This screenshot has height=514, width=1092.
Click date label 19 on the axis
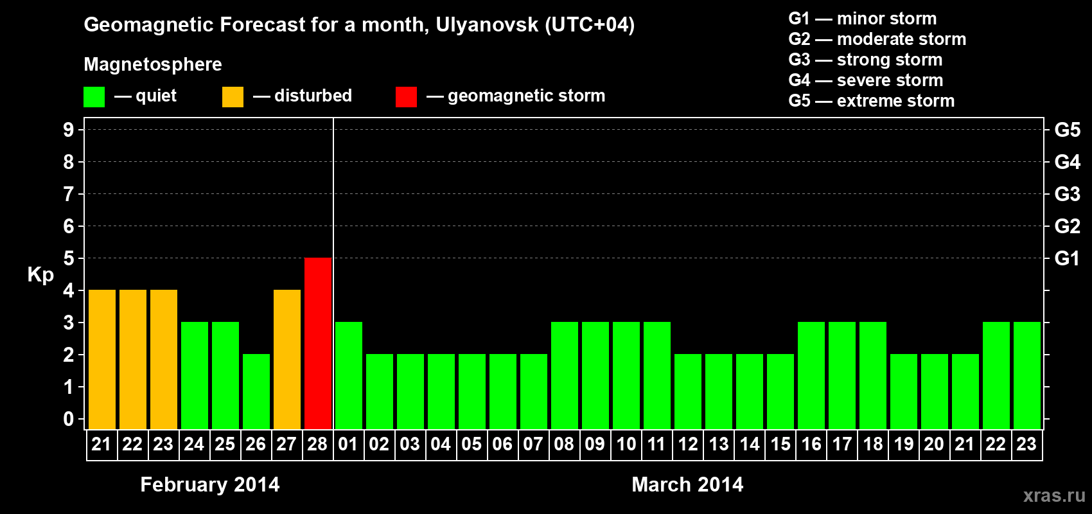click(x=903, y=444)
